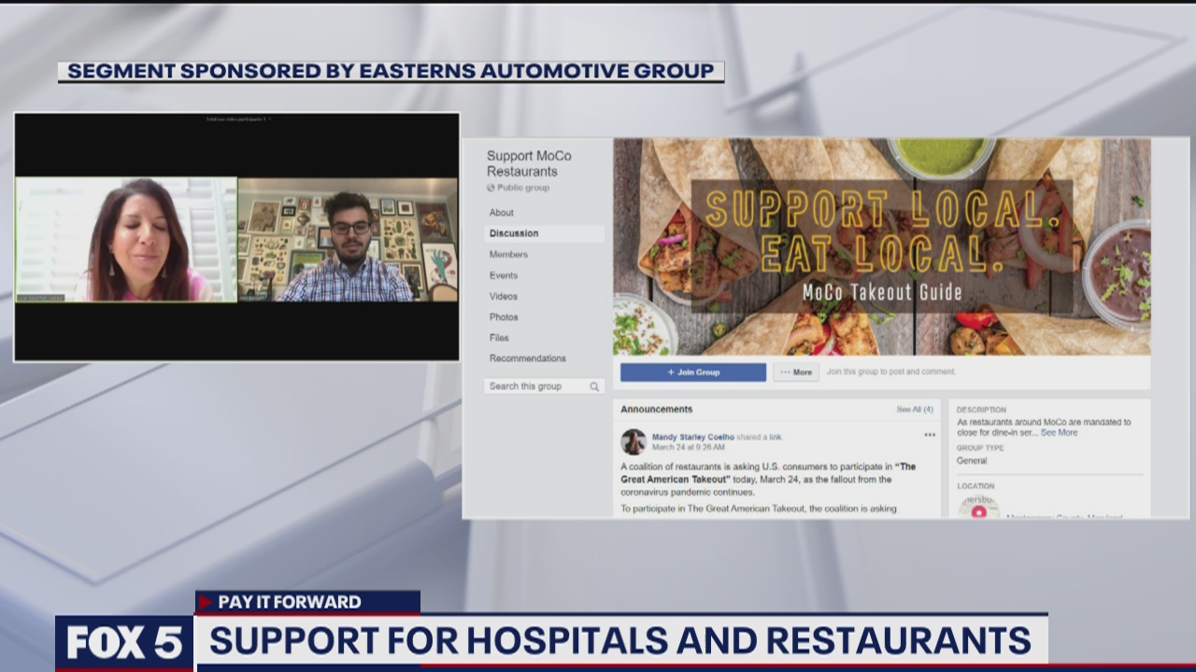1196x672 pixels.
Task: Open the About section of the group
Action: pos(501,213)
